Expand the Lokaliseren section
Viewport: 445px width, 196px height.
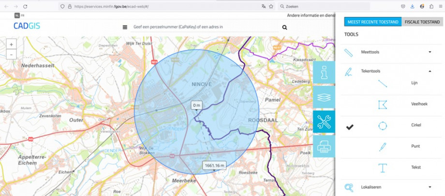(x=430, y=187)
